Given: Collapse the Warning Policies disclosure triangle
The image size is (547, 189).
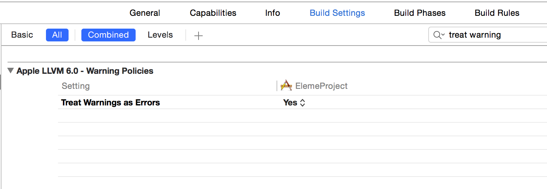Looking at the screenshot, I should click(x=11, y=70).
